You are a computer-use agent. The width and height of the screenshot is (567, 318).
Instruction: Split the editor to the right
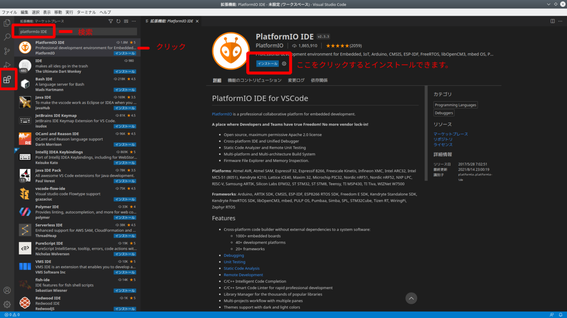tap(552, 21)
